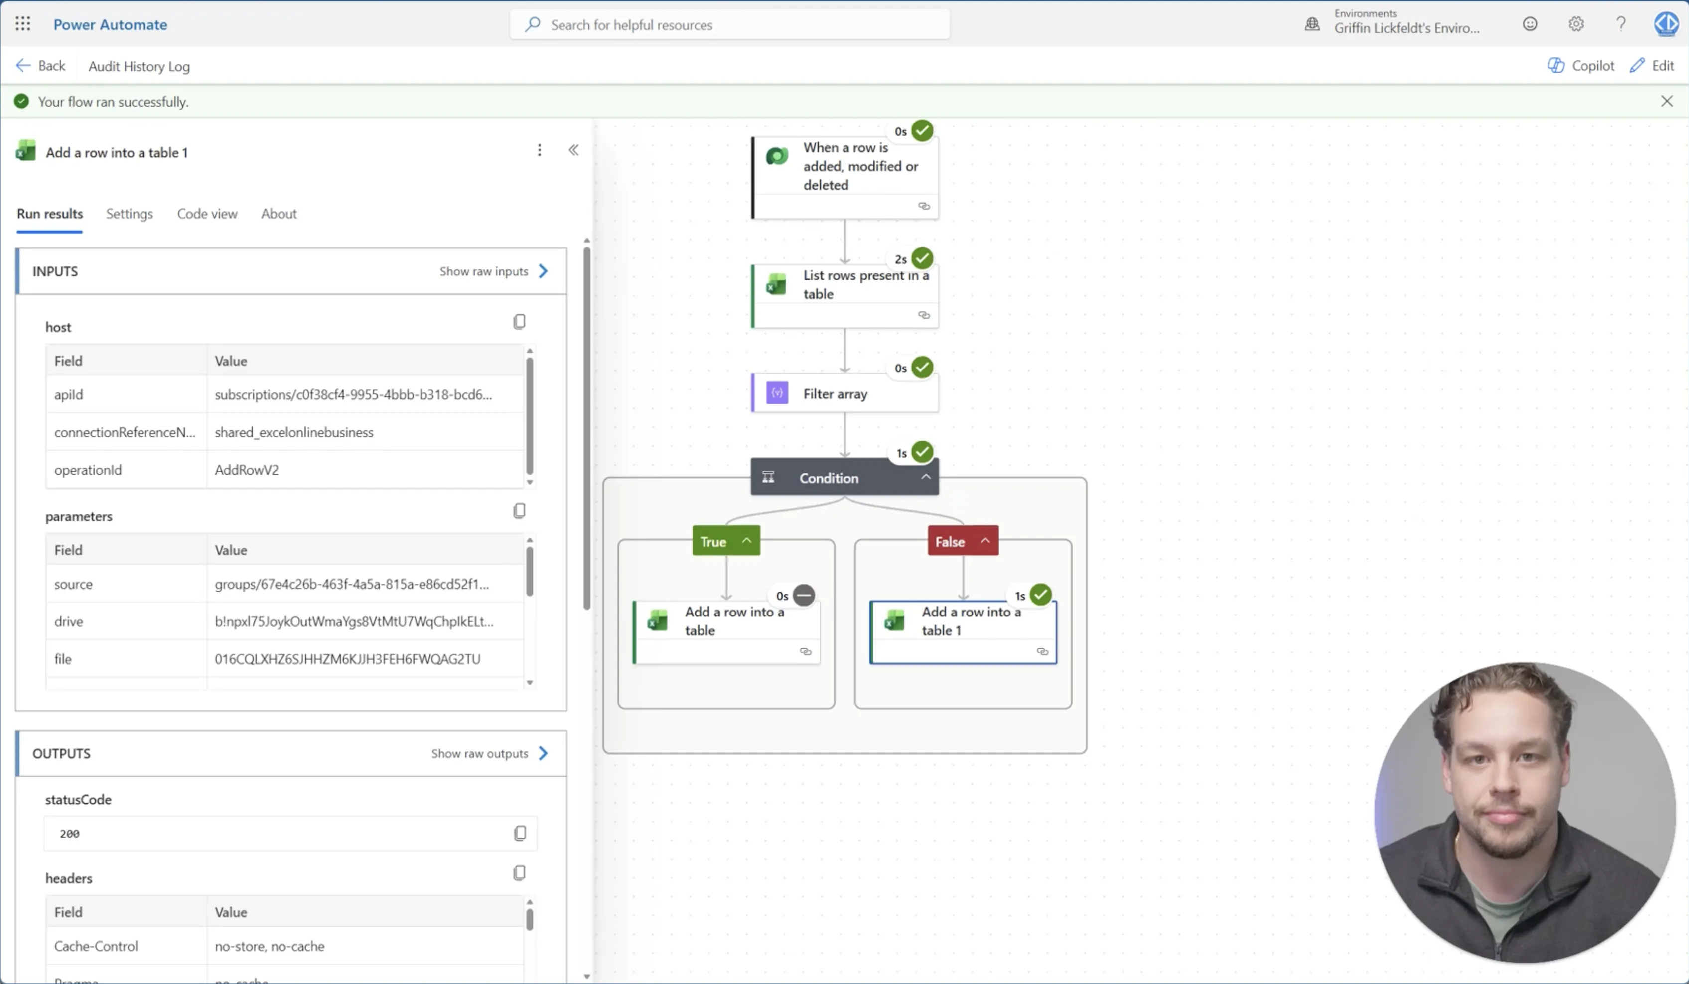Copy the host inputs table
This screenshot has height=984, width=1689.
520,322
